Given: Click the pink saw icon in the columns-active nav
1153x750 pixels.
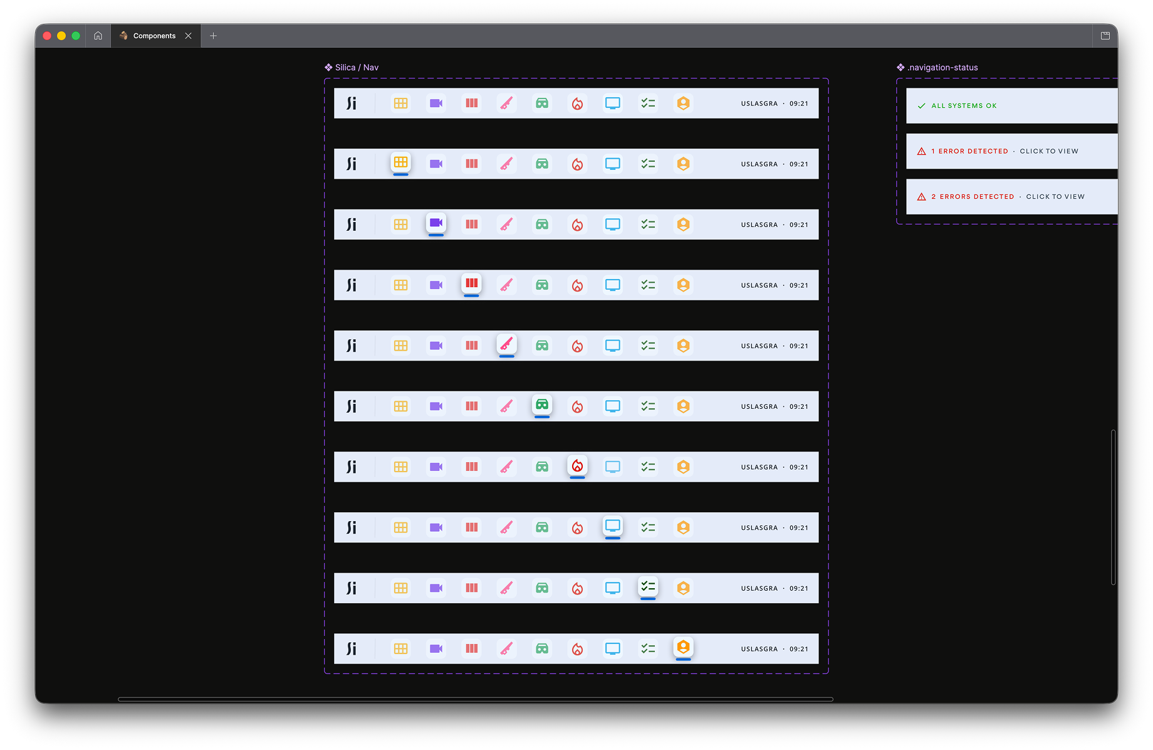Looking at the screenshot, I should coord(507,285).
